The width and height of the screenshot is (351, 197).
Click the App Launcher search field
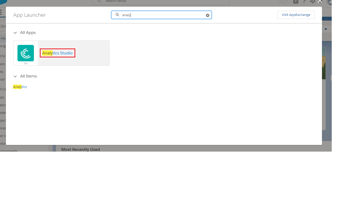click(162, 15)
